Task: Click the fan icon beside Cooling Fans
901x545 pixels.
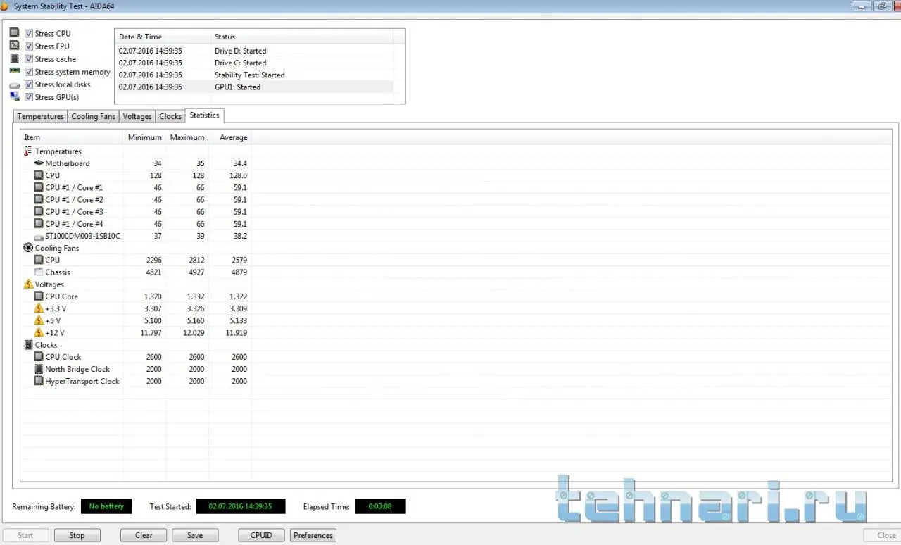Action: 28,248
